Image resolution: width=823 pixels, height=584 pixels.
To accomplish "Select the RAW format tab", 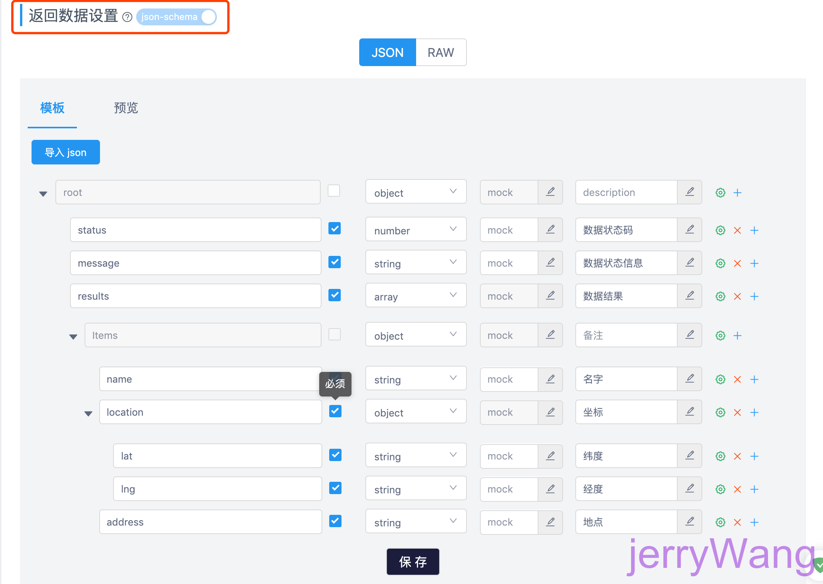I will click(x=441, y=52).
